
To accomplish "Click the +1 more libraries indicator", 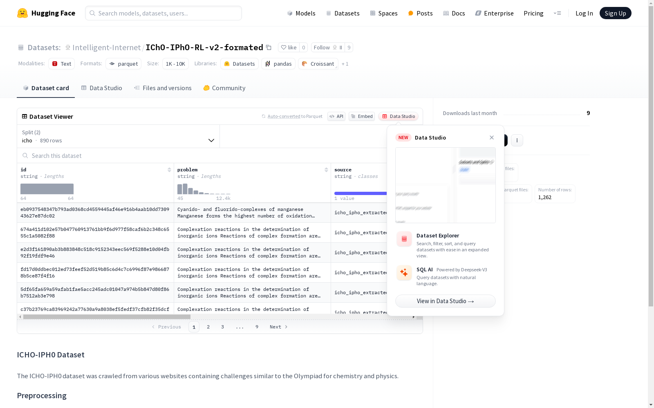I will [345, 64].
